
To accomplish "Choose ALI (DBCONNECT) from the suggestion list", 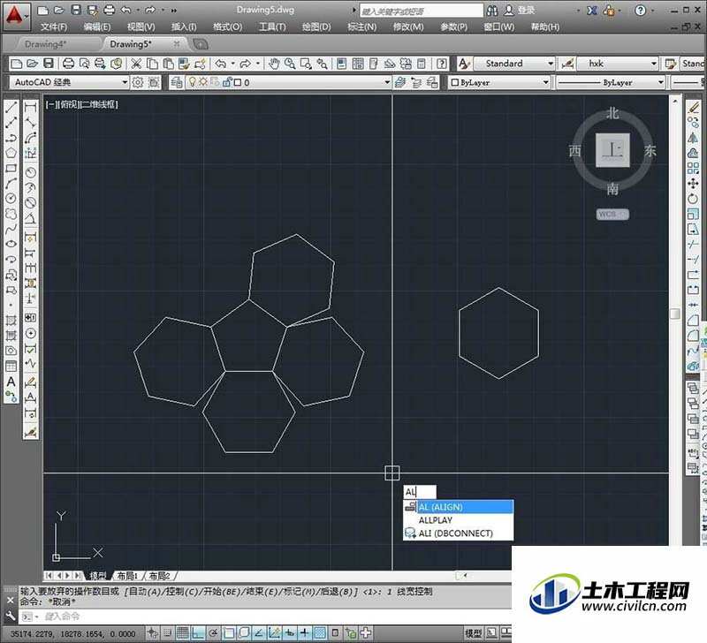I will 459,533.
